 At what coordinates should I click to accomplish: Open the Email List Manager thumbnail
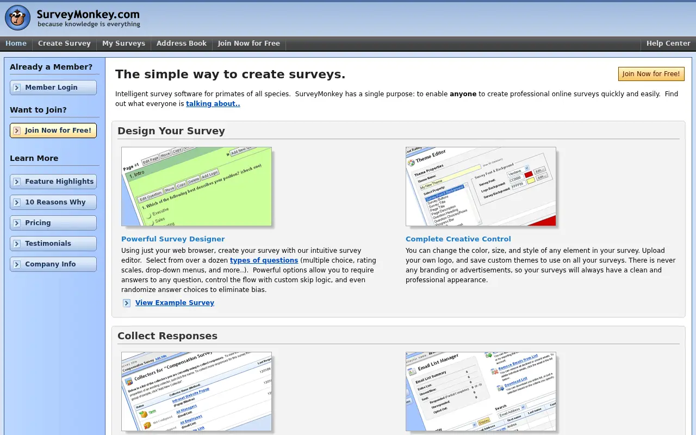(481, 391)
